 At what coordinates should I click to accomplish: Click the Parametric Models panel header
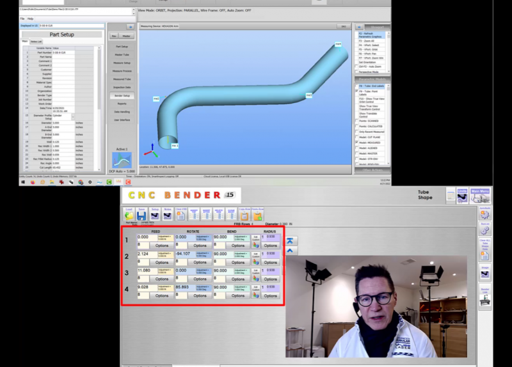click(x=372, y=79)
